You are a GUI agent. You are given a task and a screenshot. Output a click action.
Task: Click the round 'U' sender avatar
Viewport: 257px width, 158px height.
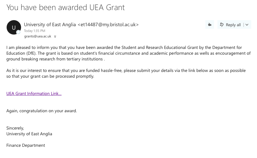(14, 27)
